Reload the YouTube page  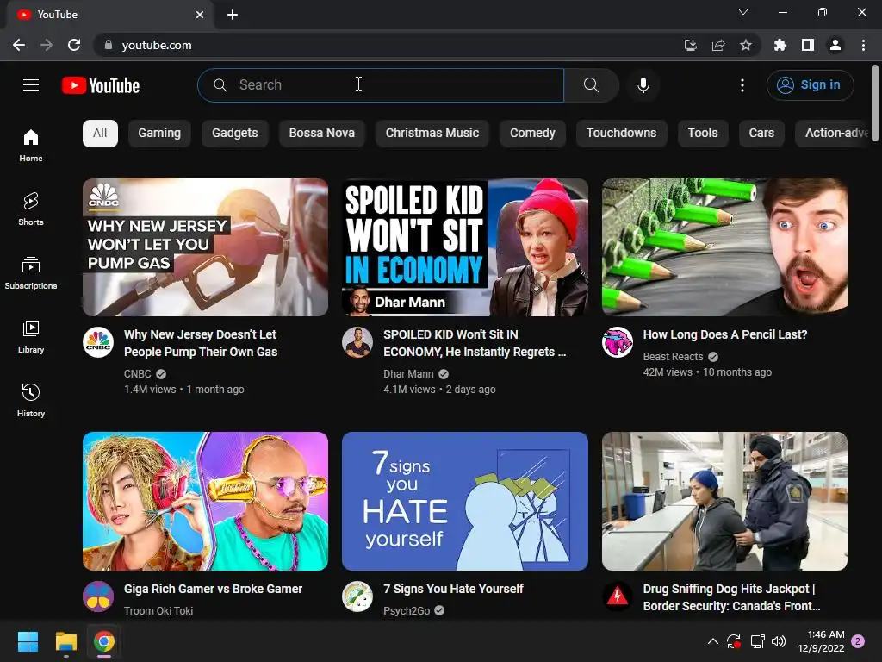pyautogui.click(x=74, y=45)
